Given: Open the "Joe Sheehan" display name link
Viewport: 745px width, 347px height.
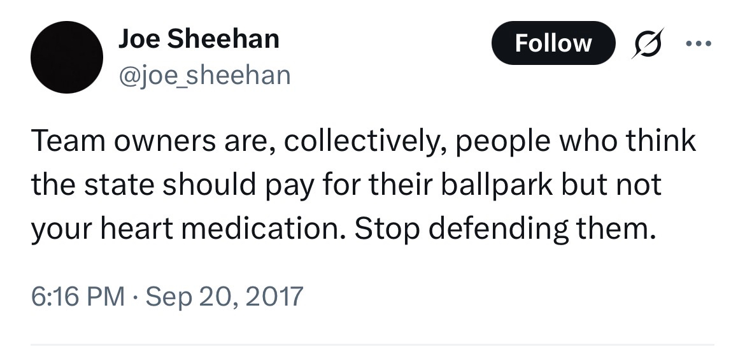Looking at the screenshot, I should [x=199, y=39].
